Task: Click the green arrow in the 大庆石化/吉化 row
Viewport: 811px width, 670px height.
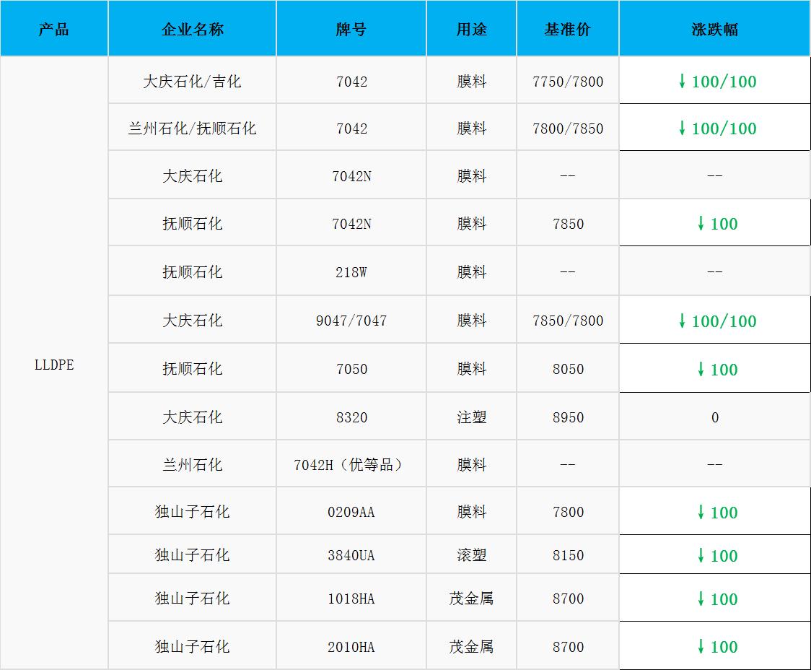Action: 682,82
